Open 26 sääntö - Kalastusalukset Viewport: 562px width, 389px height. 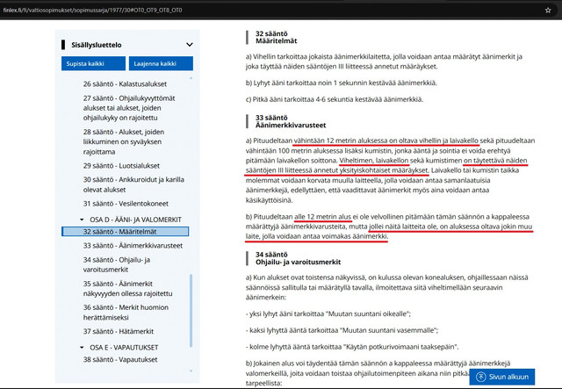(125, 84)
